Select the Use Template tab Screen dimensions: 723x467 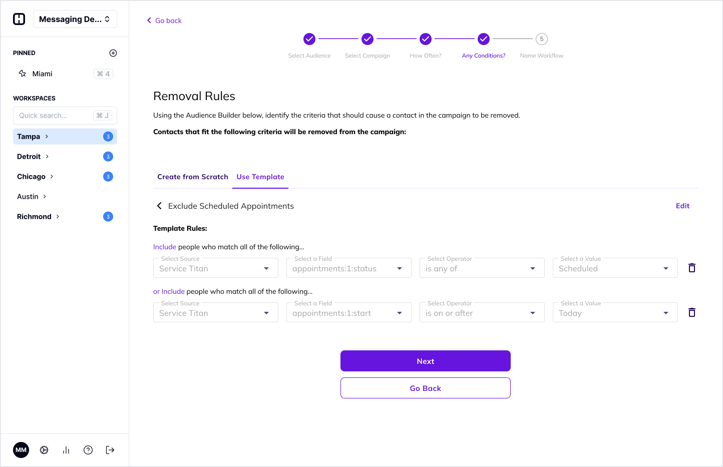coord(260,177)
